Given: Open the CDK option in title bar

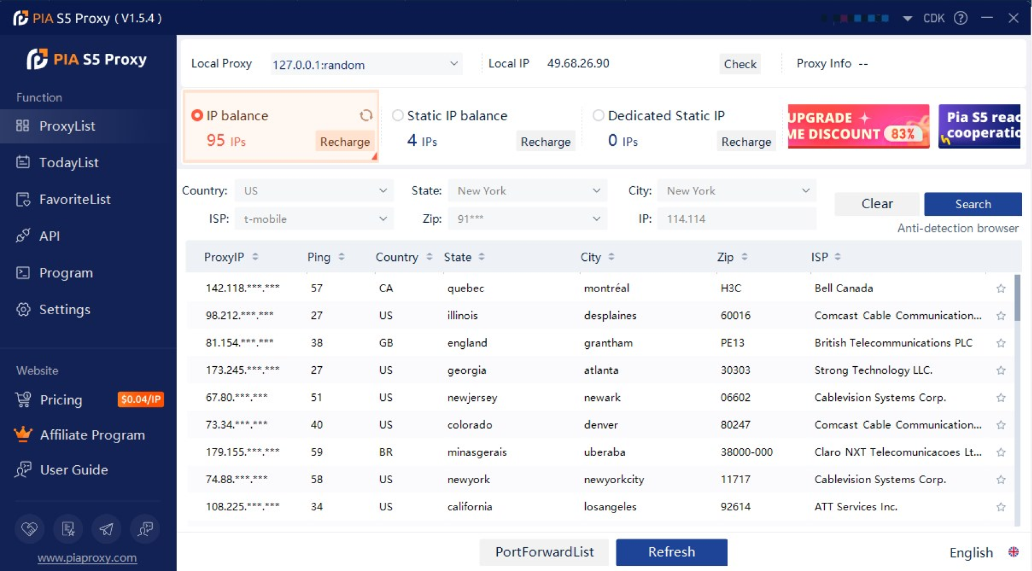Looking at the screenshot, I should [x=934, y=18].
